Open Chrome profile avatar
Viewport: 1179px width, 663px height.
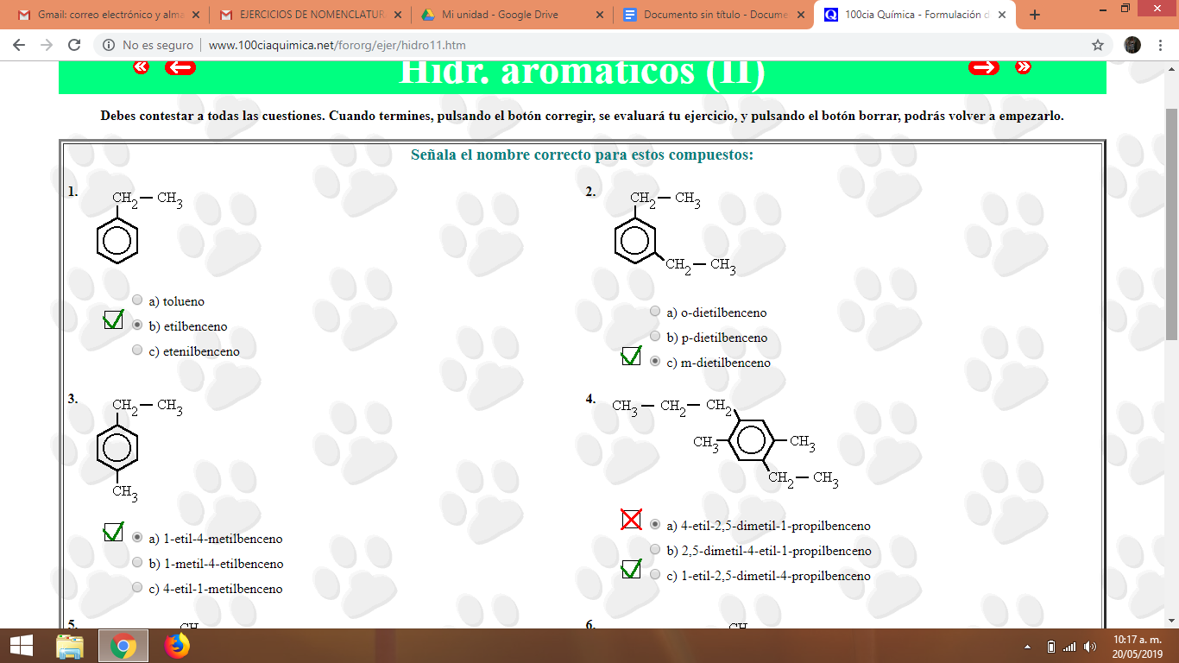pos(1133,45)
